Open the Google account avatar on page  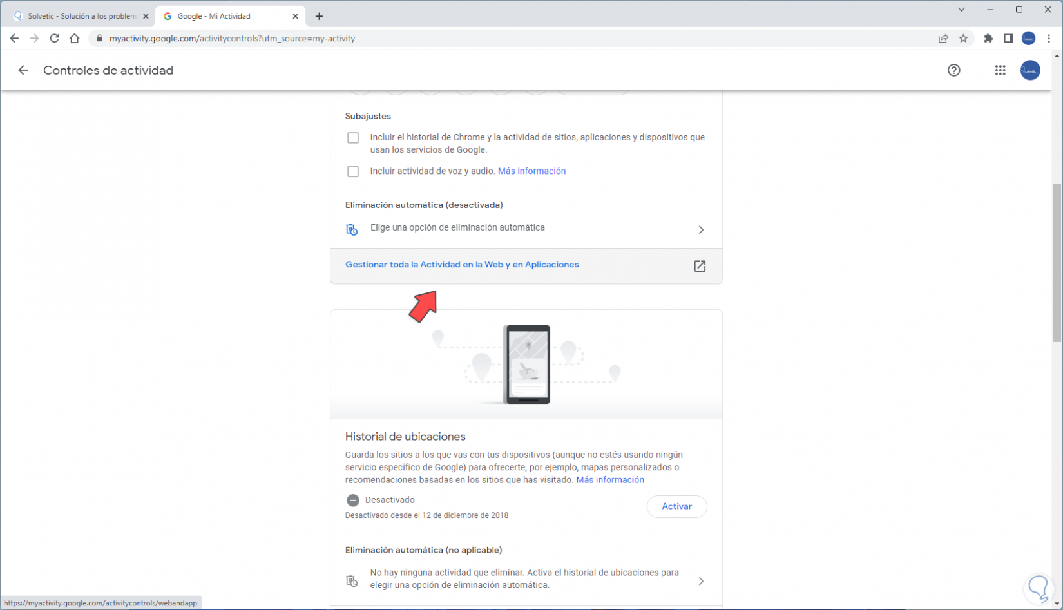pyautogui.click(x=1030, y=70)
